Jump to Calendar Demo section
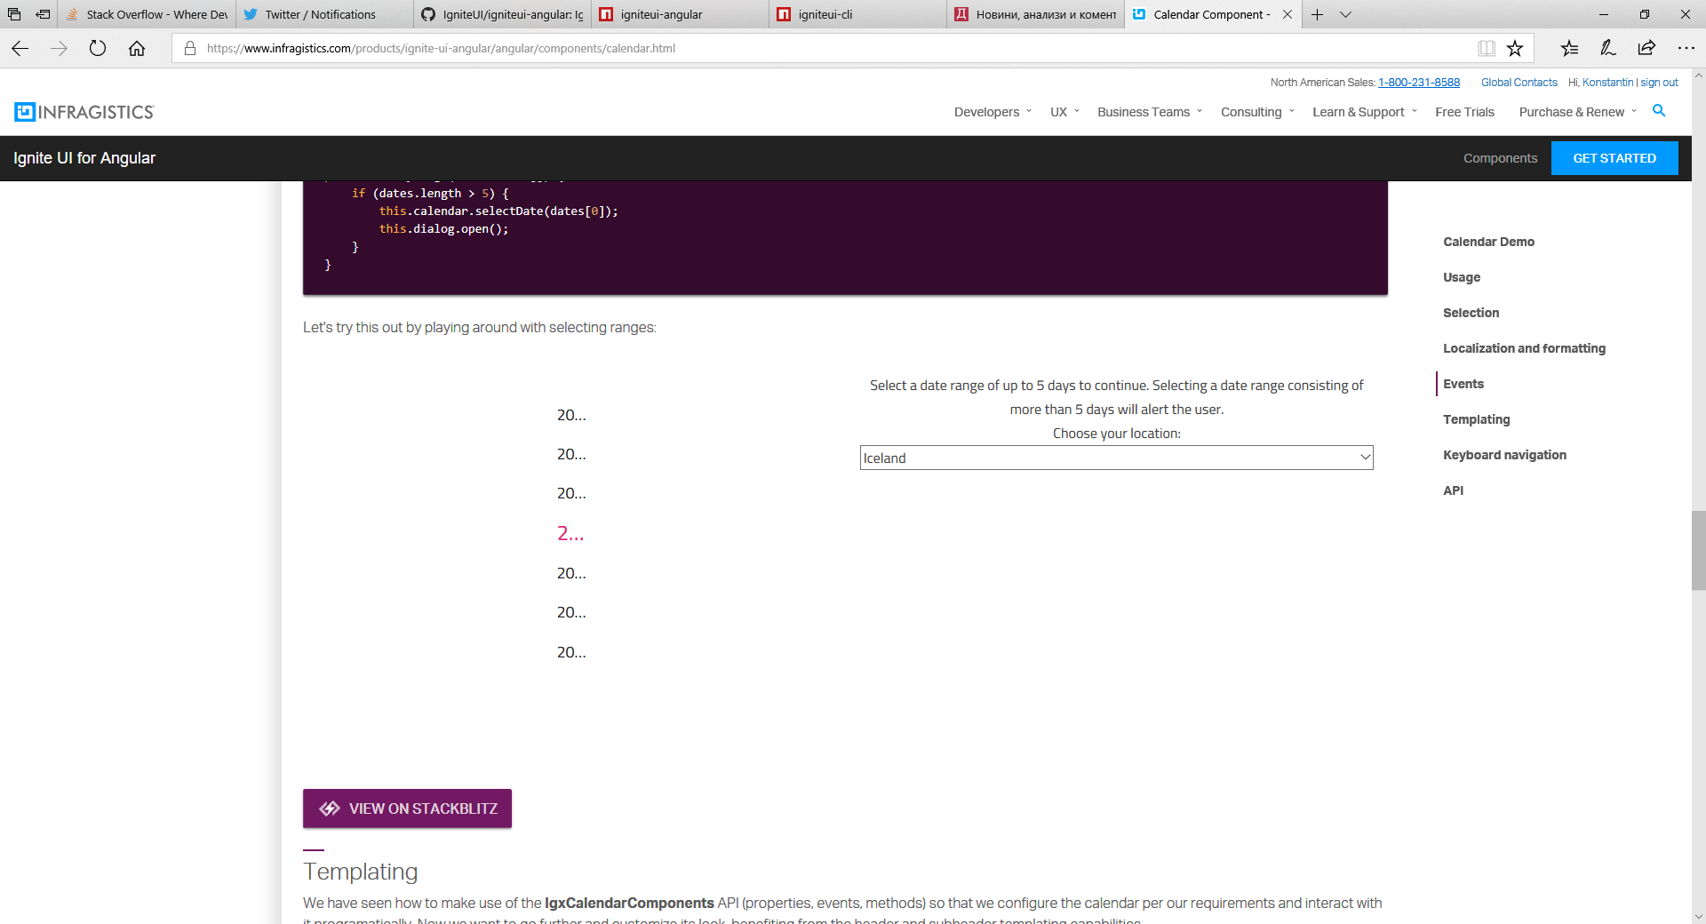Screen dimensions: 1706x924 (1488, 242)
